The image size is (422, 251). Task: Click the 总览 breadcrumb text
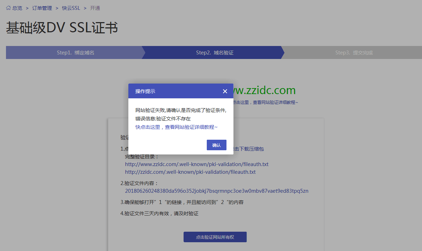[x=17, y=8]
